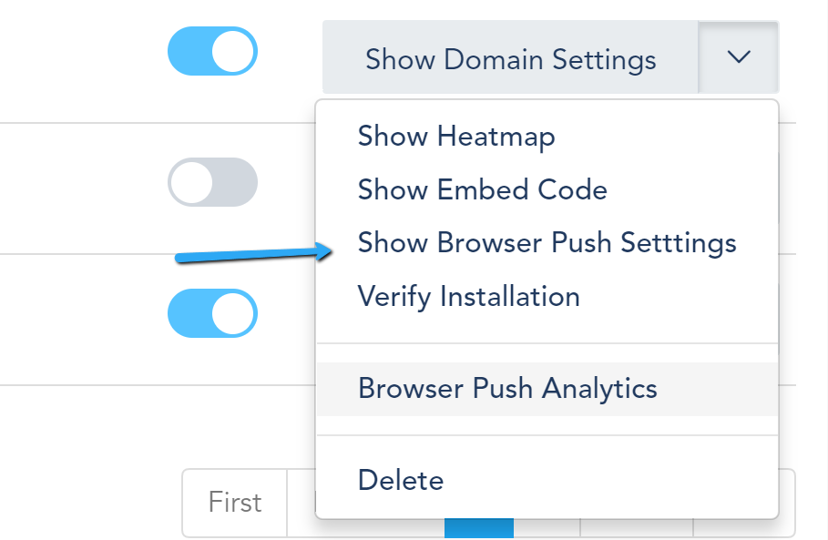This screenshot has width=828, height=540.
Task: Click the highlighted blue current-page button
Action: click(478, 528)
